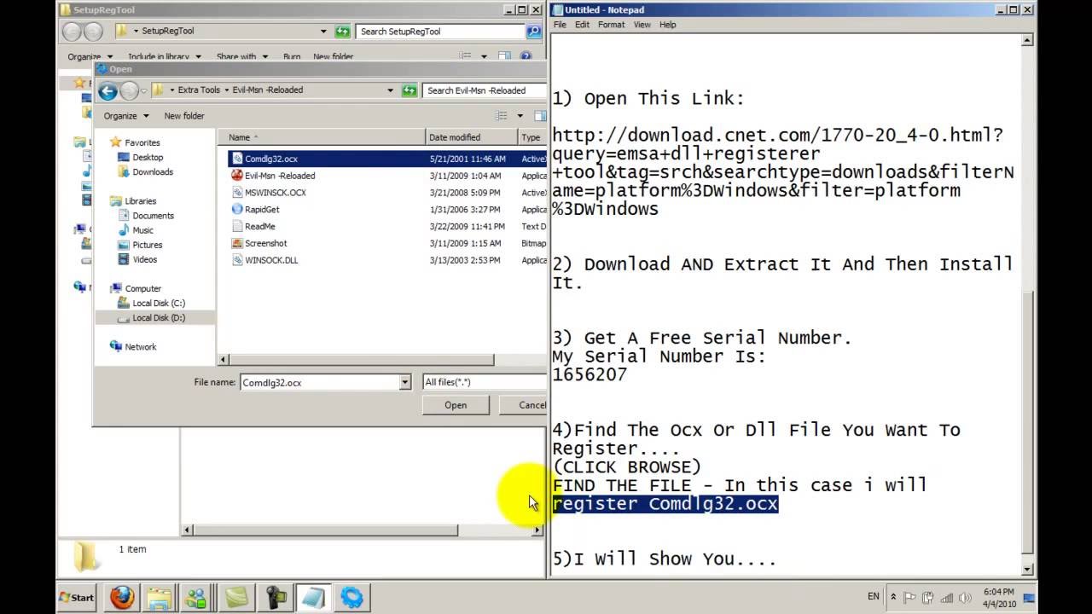Expand the SetupRegTool address bar dropdown arrow
The height and width of the screenshot is (614, 1092).
[x=323, y=32]
